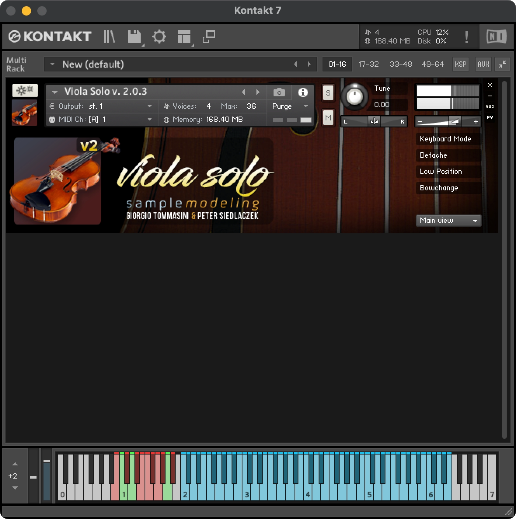
Task: Click the small viola instrument thumbnail
Action: tap(24, 113)
